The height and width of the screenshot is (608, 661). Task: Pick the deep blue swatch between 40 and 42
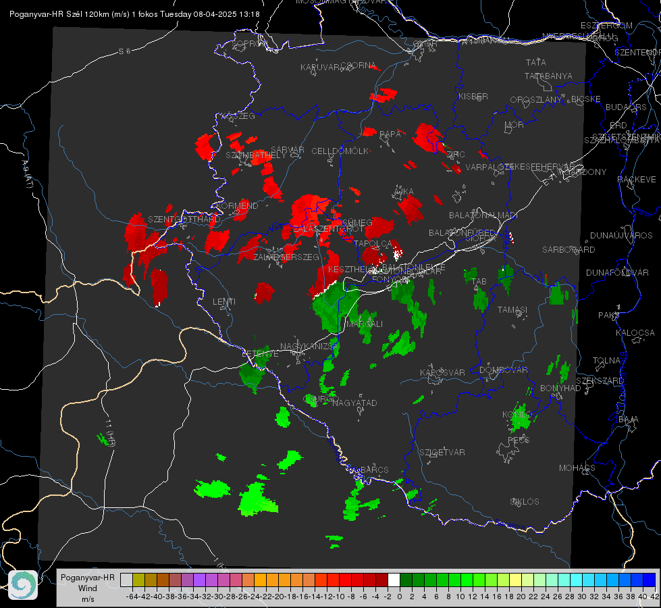(x=650, y=580)
